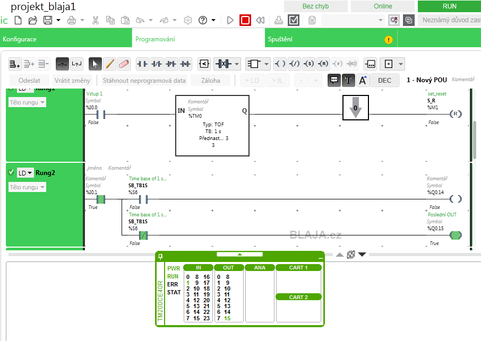This screenshot has height=341, width=481.
Task: Open system settings gear
Action: pyautogui.click(x=188, y=20)
